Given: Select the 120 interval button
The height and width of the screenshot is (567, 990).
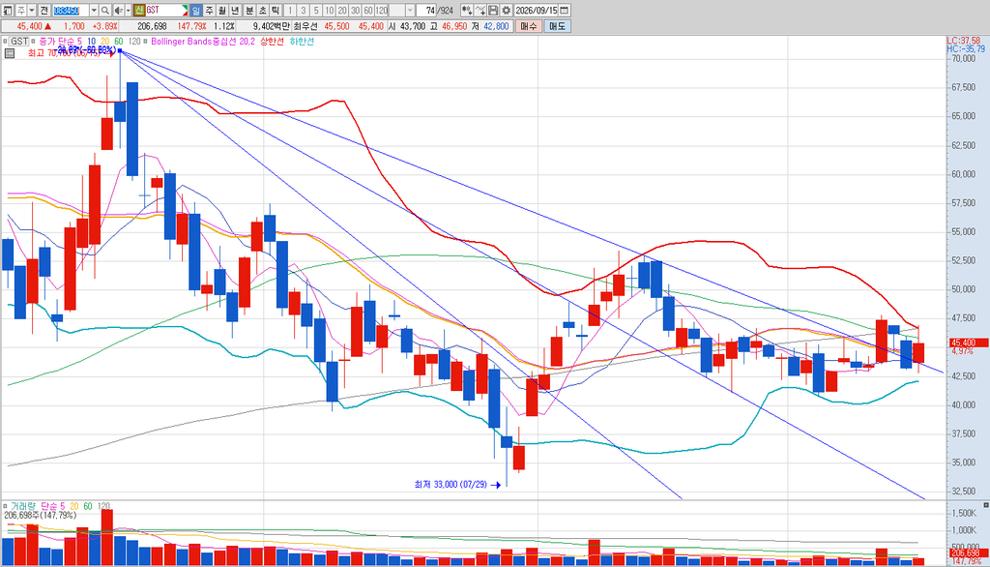Looking at the screenshot, I should coord(382,10).
